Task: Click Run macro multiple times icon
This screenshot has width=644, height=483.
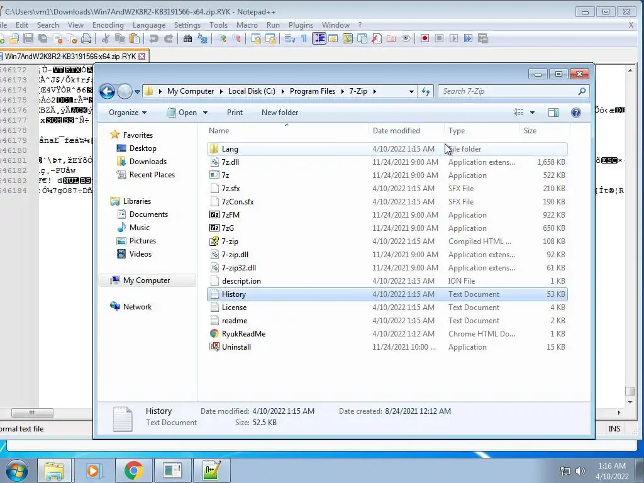Action: (x=468, y=38)
